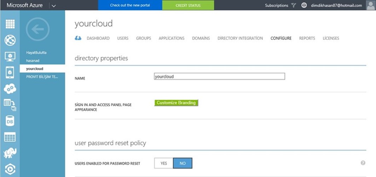Select the CONFIGURE tab
This screenshot has height=177, width=376.
click(281, 38)
